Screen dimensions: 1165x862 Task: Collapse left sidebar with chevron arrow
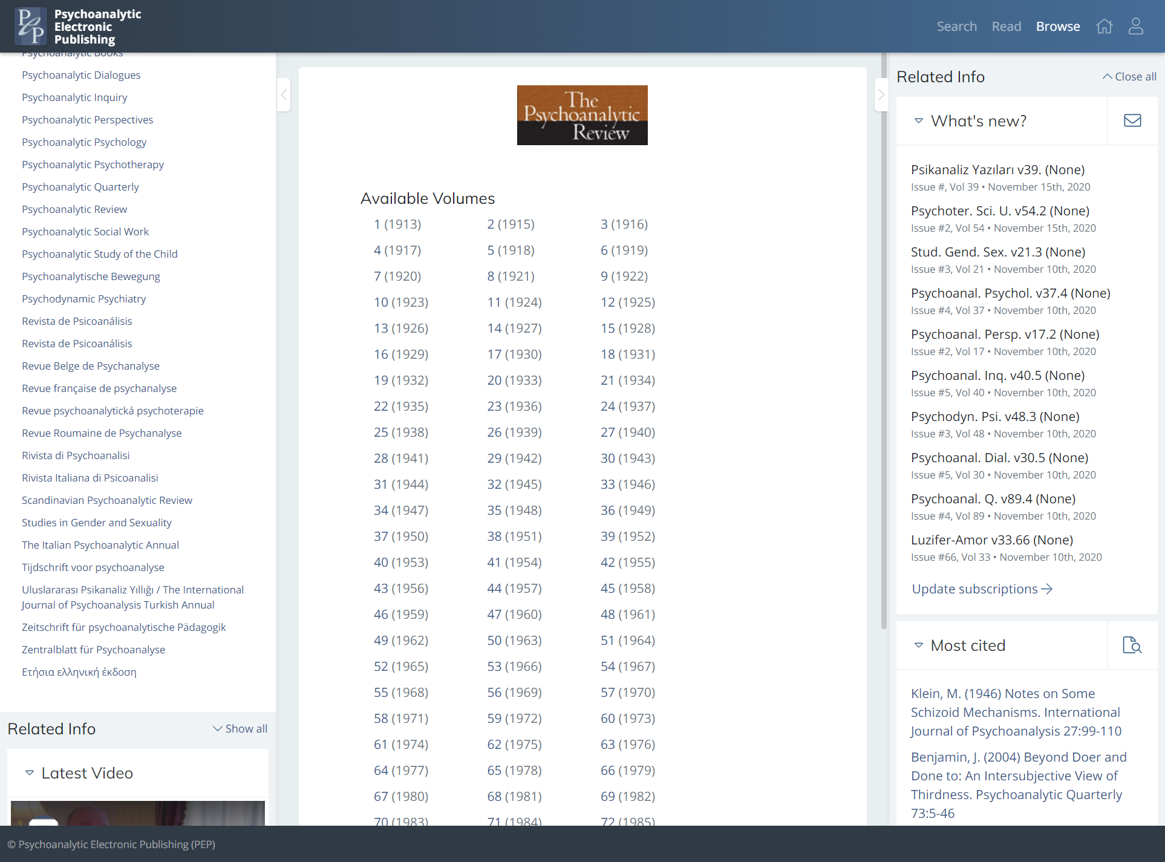click(x=284, y=95)
